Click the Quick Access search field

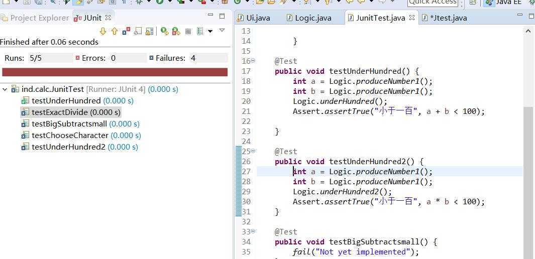(433, 3)
